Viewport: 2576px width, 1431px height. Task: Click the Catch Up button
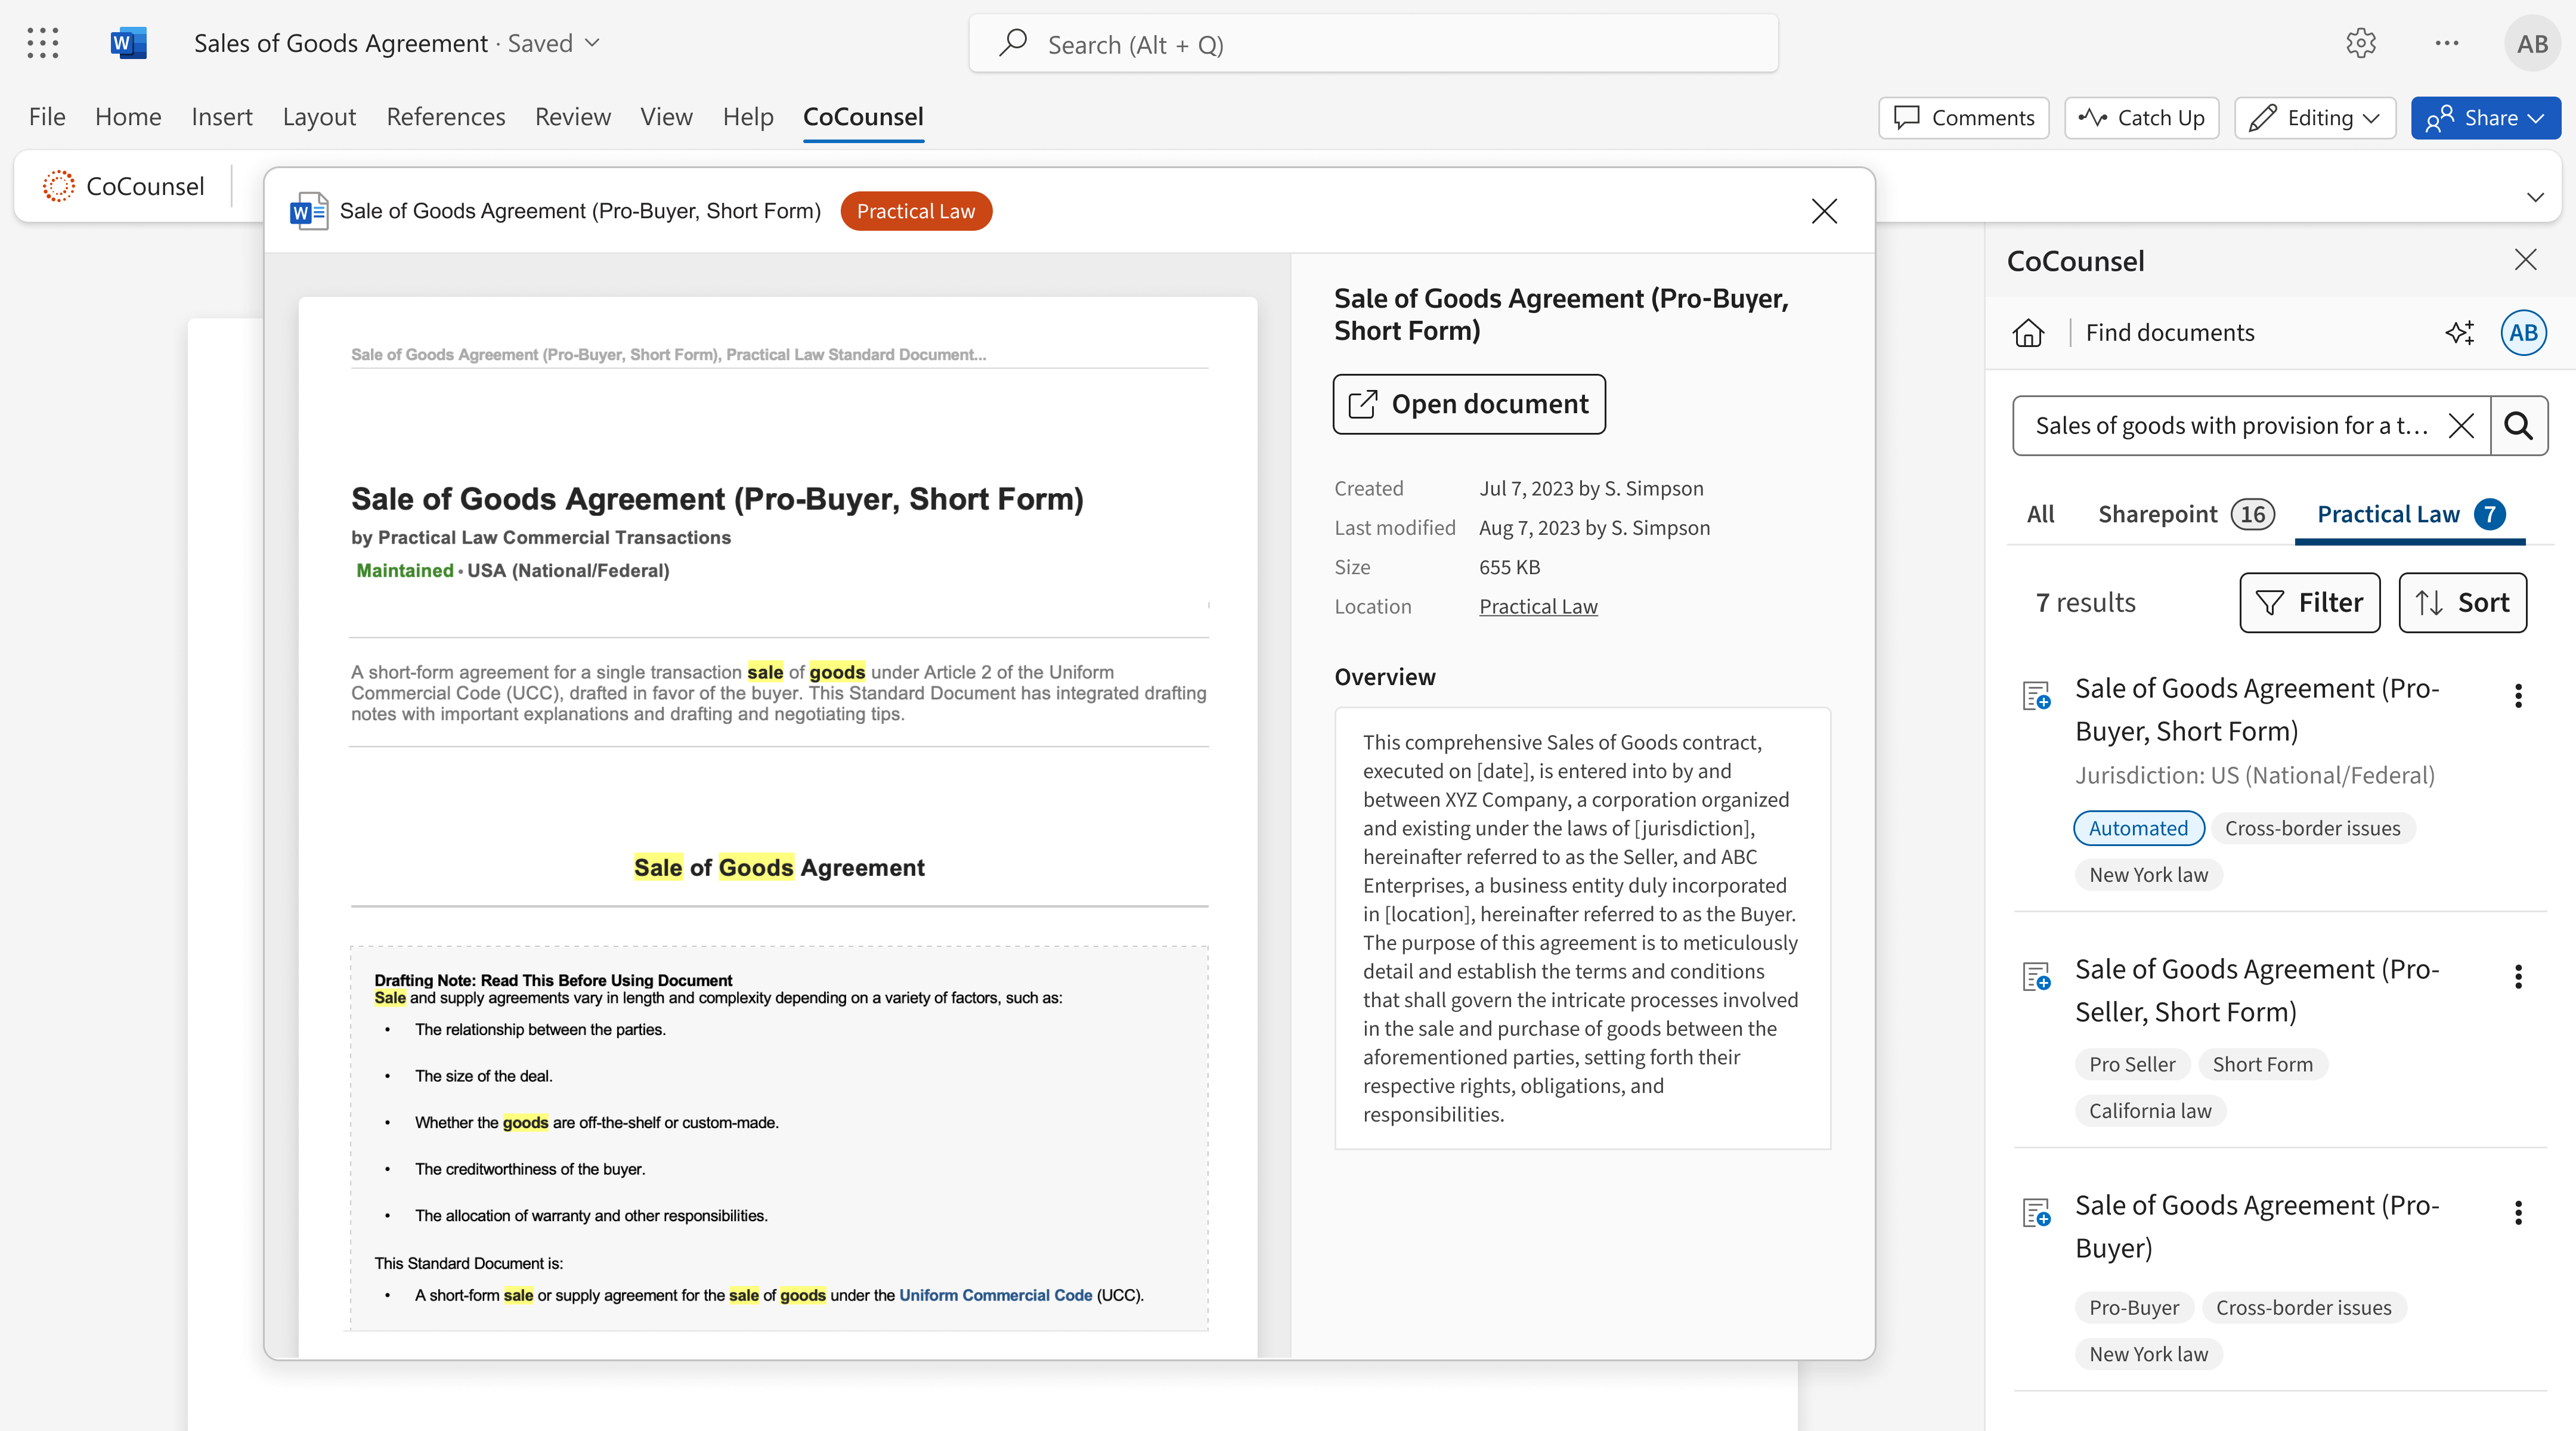pos(2142,118)
